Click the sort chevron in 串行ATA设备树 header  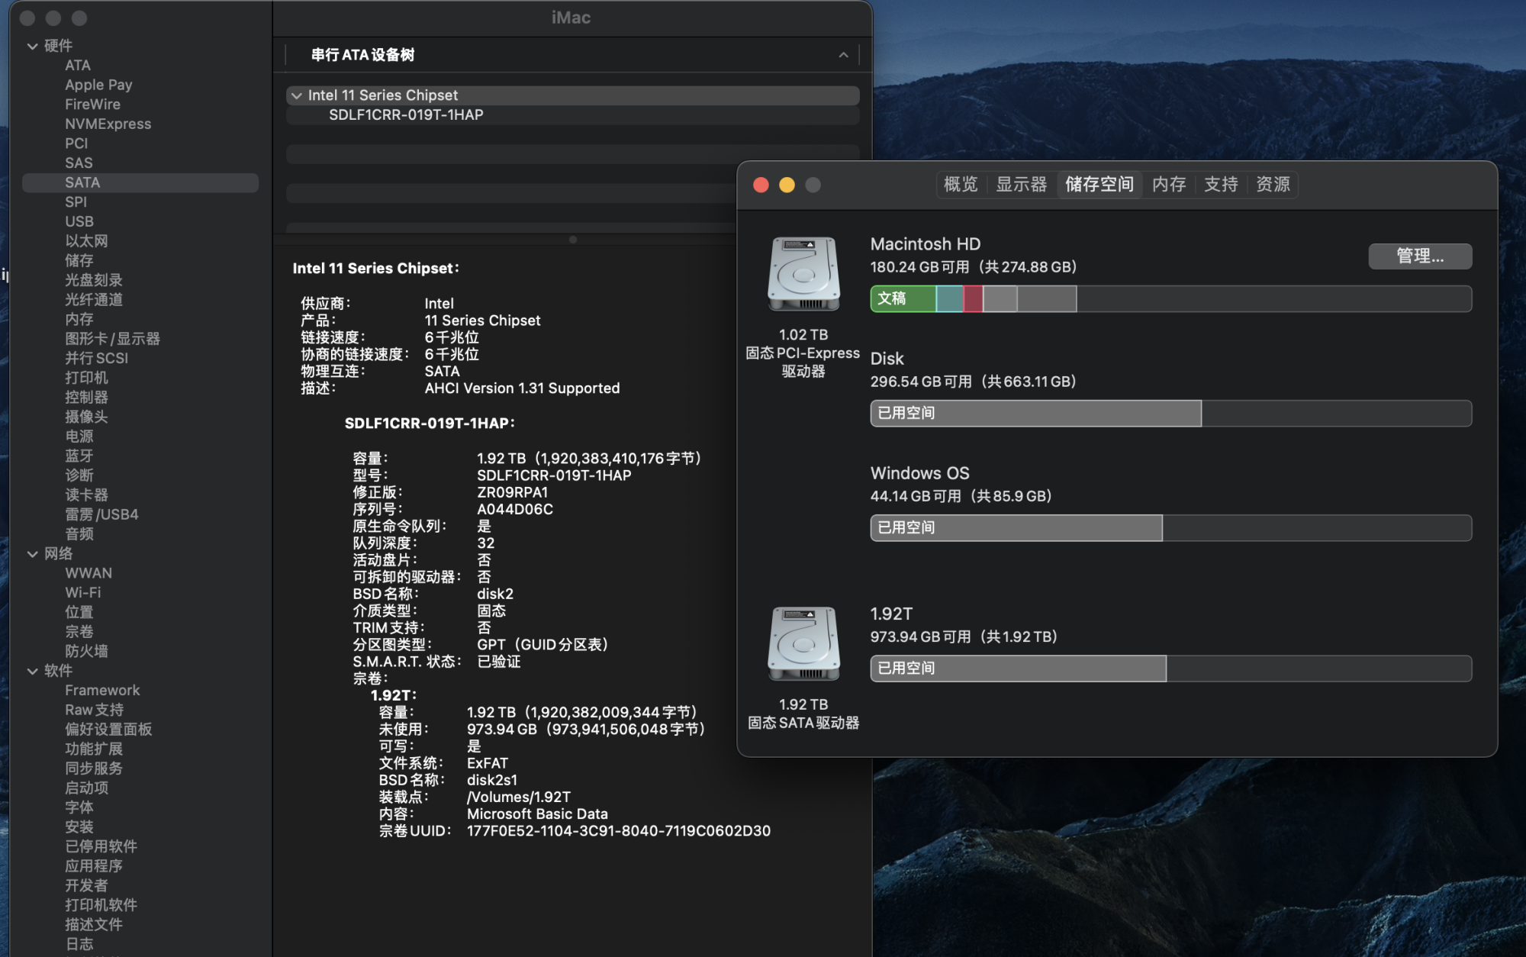(843, 55)
